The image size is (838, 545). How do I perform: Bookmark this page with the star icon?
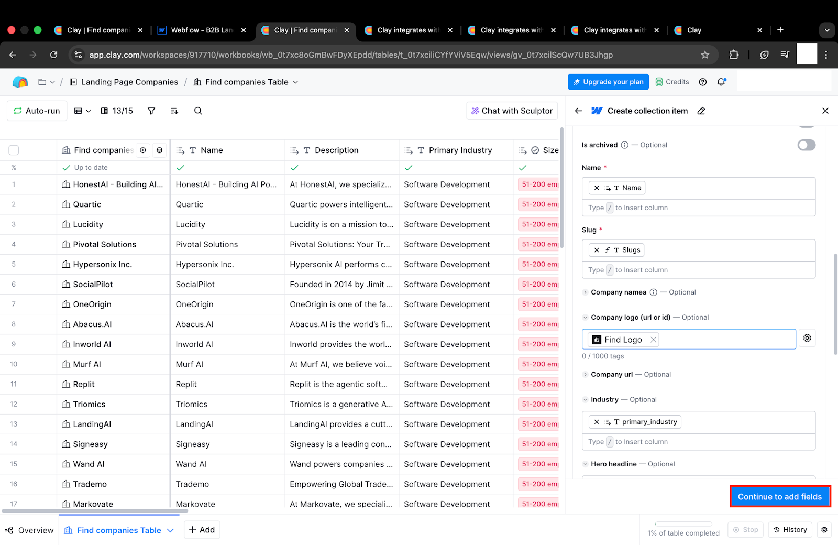pos(705,54)
